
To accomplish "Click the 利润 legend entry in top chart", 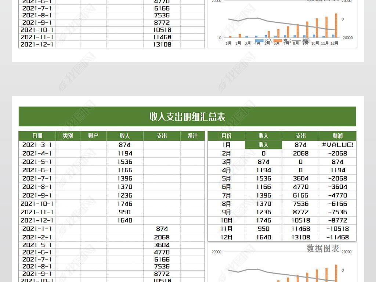I will click(x=301, y=40).
